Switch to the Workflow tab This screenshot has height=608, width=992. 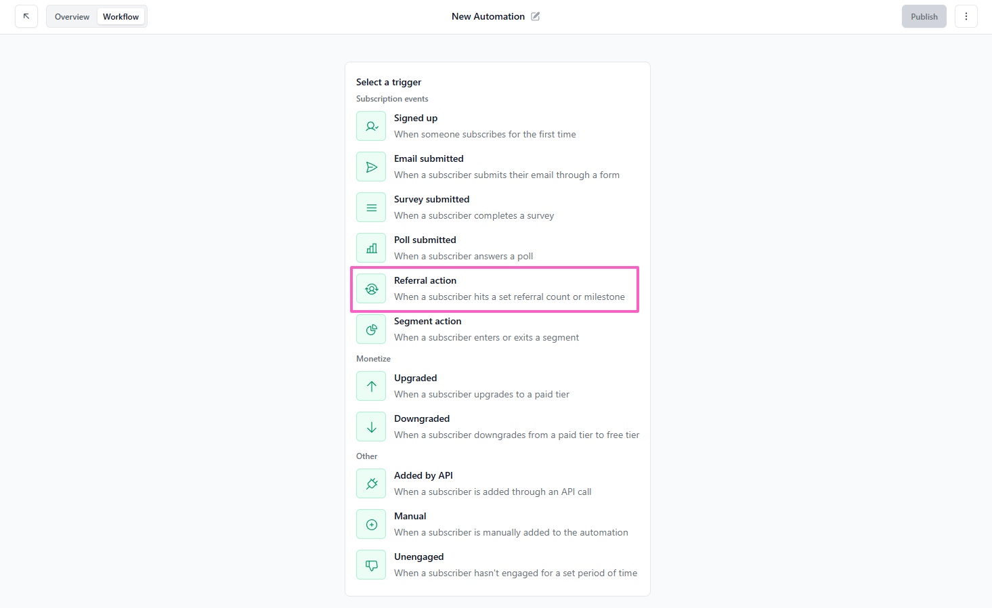point(121,16)
